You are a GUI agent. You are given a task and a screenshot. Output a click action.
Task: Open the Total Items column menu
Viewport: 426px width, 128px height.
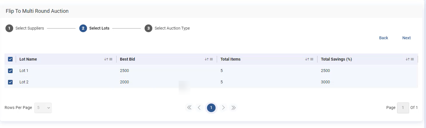click(312, 59)
